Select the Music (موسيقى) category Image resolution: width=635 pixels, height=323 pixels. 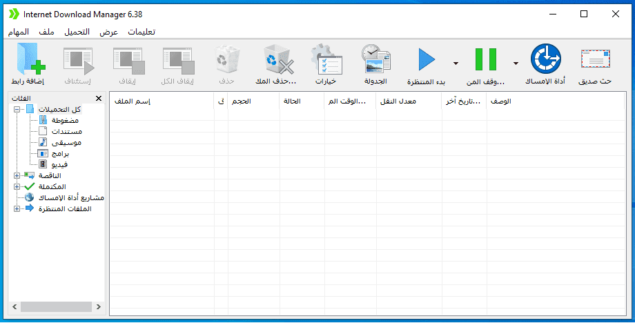pyautogui.click(x=66, y=142)
